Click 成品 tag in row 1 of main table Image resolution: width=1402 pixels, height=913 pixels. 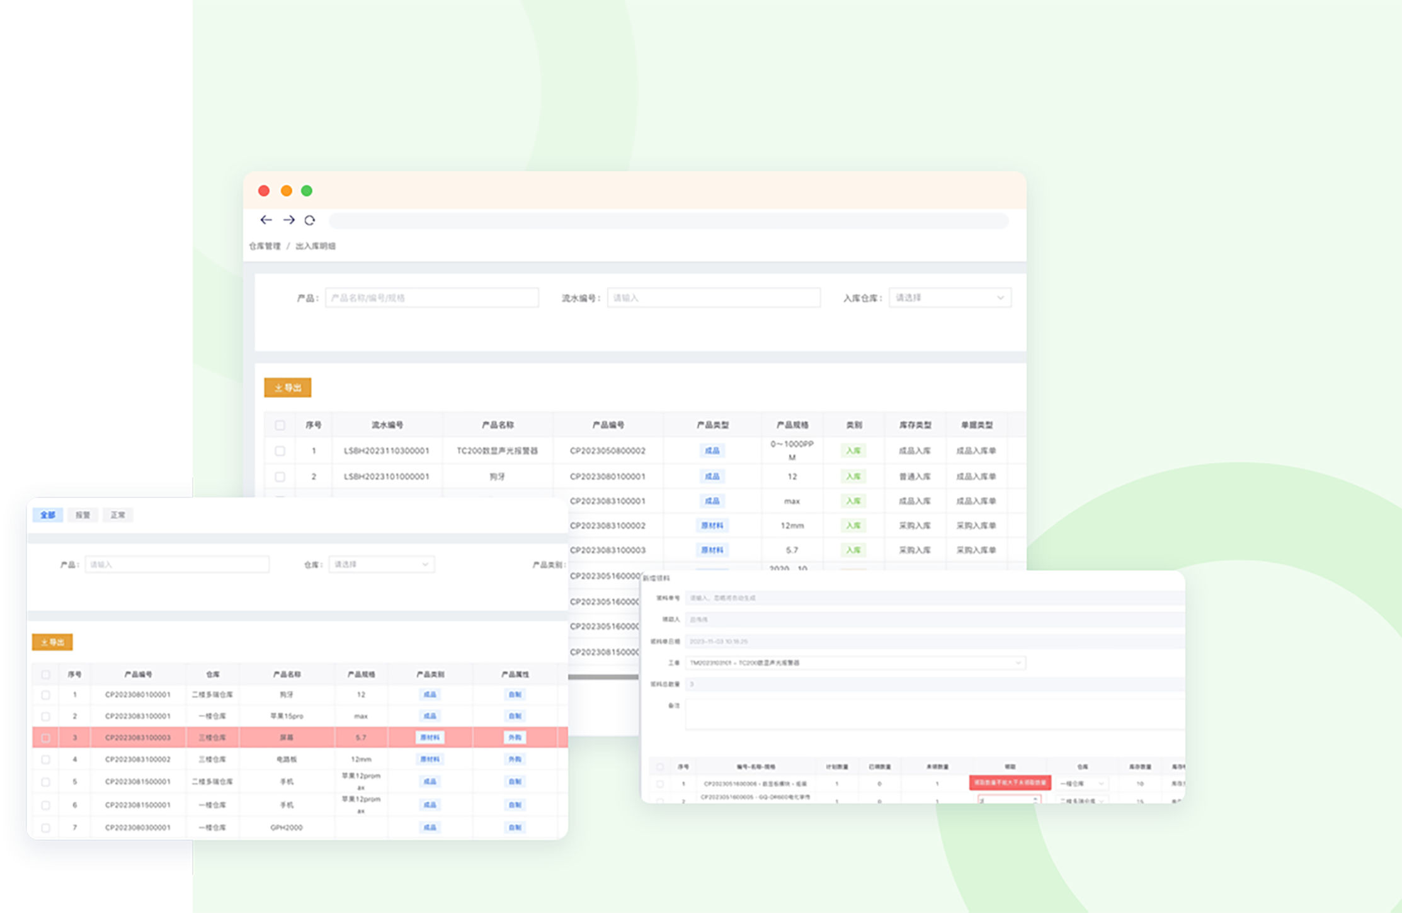click(712, 451)
